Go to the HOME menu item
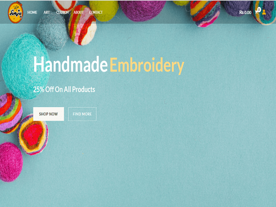This screenshot has width=276, height=207. 32,12
